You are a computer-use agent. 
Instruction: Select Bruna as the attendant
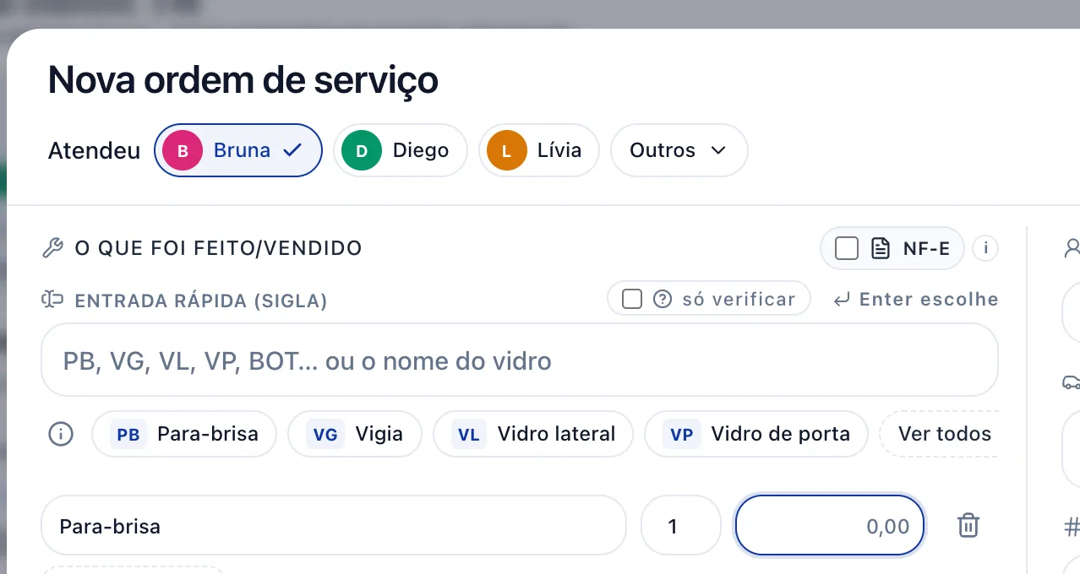coord(238,151)
